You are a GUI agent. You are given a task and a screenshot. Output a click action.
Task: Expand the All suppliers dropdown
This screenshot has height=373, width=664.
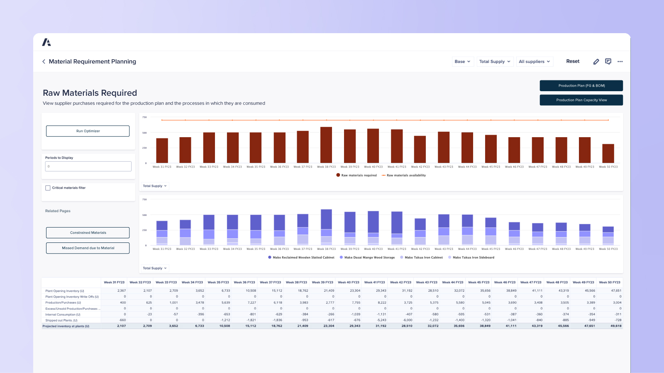535,61
